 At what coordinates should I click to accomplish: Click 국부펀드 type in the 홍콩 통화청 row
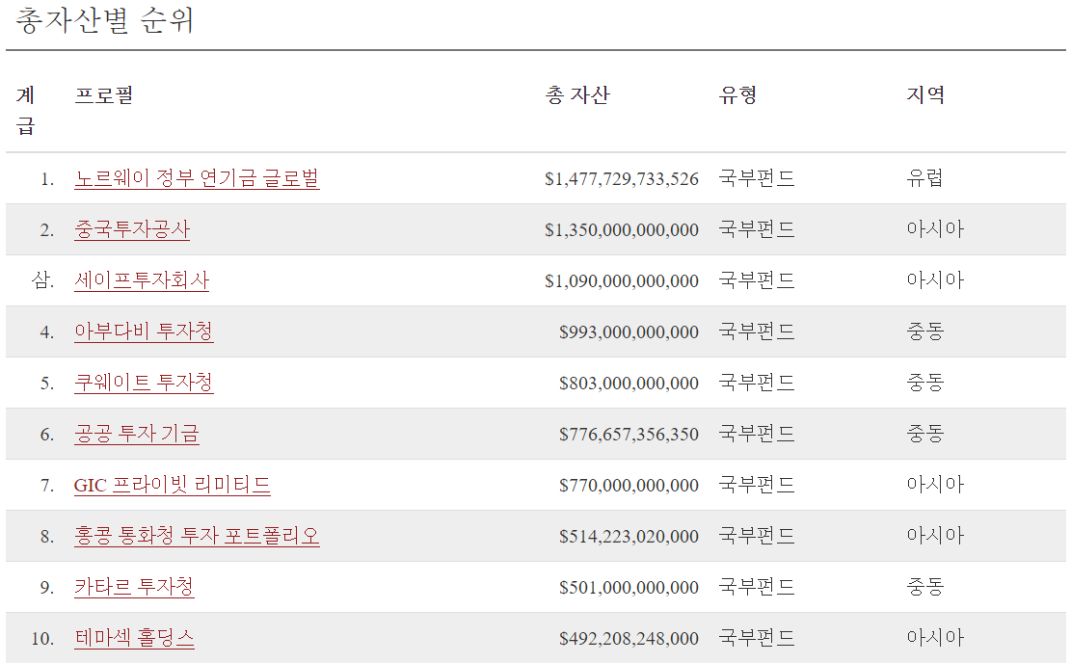757,536
